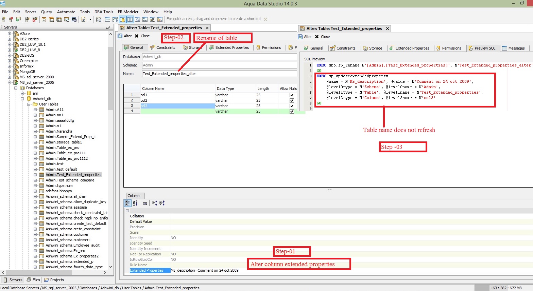Image resolution: width=533 pixels, height=291 pixels.
Task: Collapse the Ashwini_db database node
Action: pos(22,99)
